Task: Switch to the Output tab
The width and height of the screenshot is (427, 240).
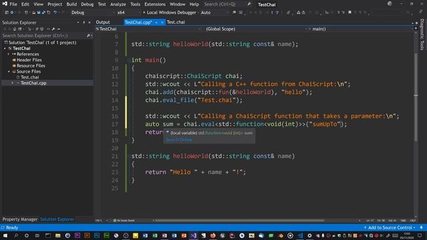Action: tap(103, 22)
